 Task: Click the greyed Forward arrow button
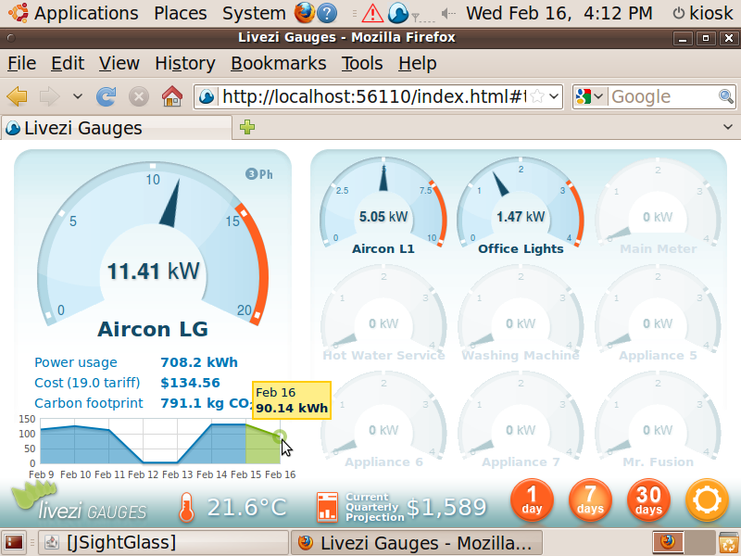[50, 96]
